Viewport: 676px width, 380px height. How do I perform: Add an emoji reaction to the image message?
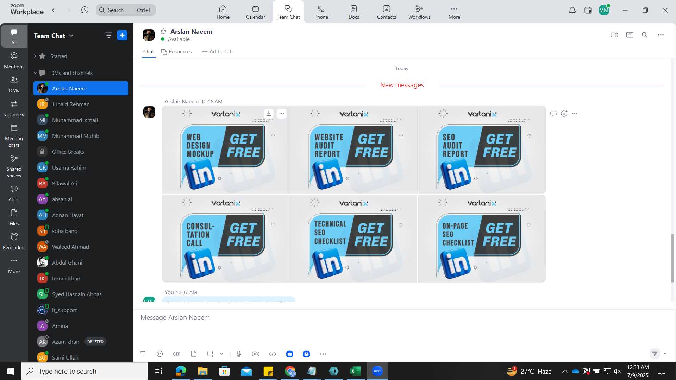click(x=564, y=114)
